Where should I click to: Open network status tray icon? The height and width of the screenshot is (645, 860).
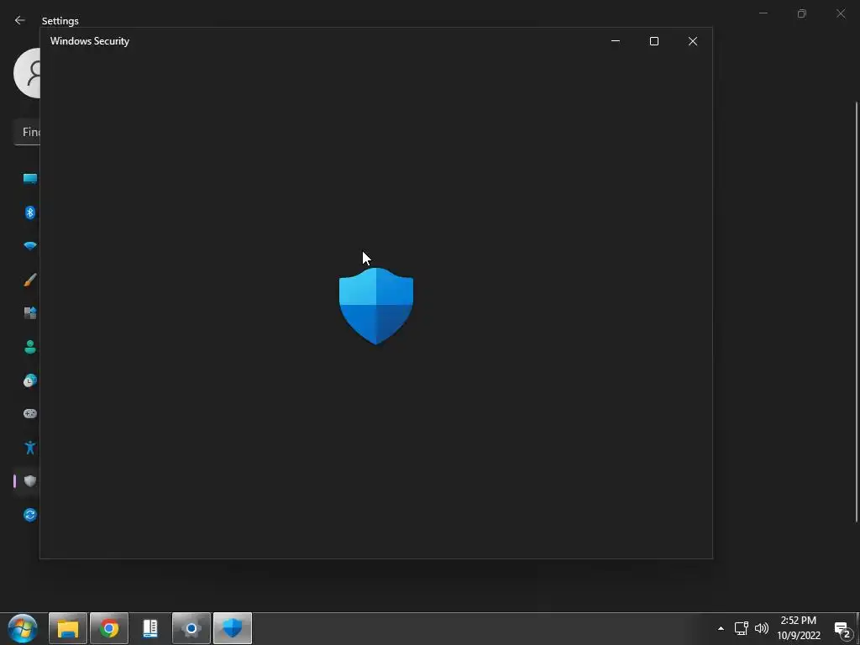(742, 628)
